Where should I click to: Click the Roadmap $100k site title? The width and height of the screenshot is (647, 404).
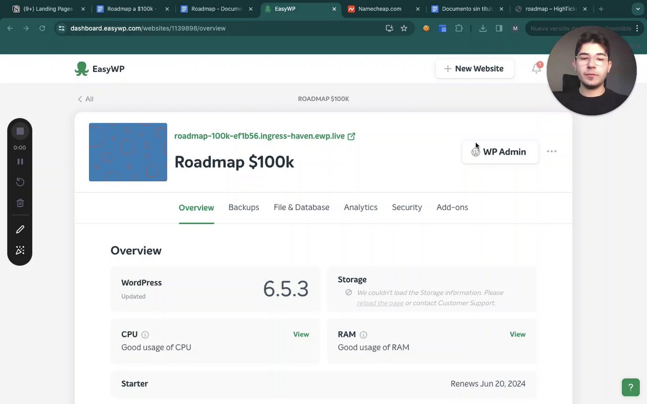[x=234, y=162]
